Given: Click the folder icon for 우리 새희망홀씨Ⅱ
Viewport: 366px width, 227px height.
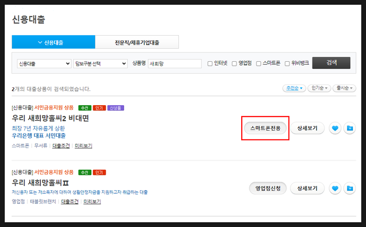Looking at the screenshot, I should point(349,188).
